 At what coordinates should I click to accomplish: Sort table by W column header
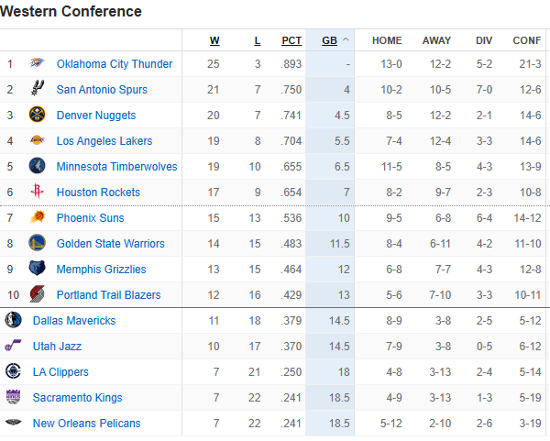[214, 40]
